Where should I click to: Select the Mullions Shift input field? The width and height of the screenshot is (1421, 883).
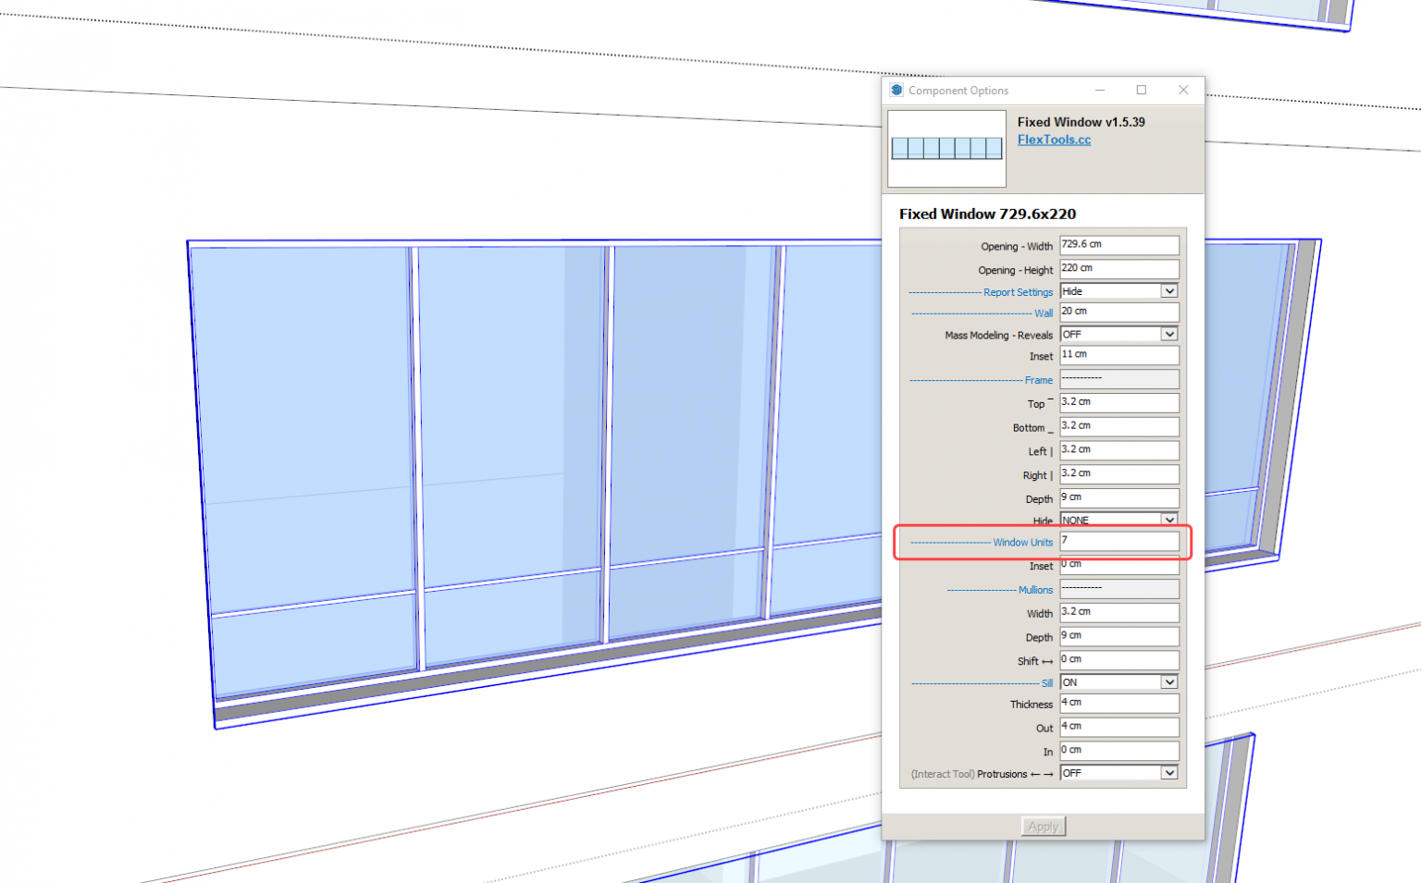click(1118, 660)
